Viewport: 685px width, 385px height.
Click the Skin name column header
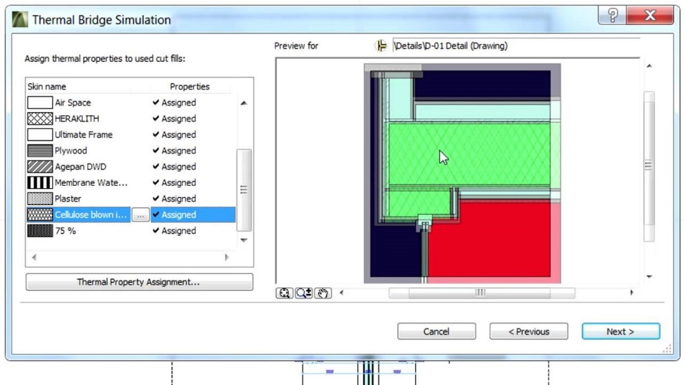[x=47, y=86]
